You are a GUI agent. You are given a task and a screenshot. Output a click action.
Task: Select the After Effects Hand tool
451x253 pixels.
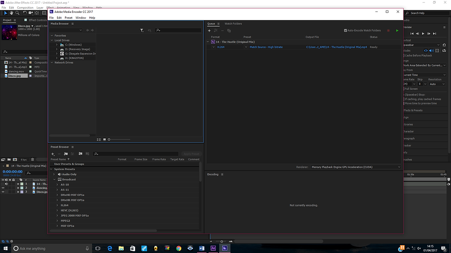point(12,13)
